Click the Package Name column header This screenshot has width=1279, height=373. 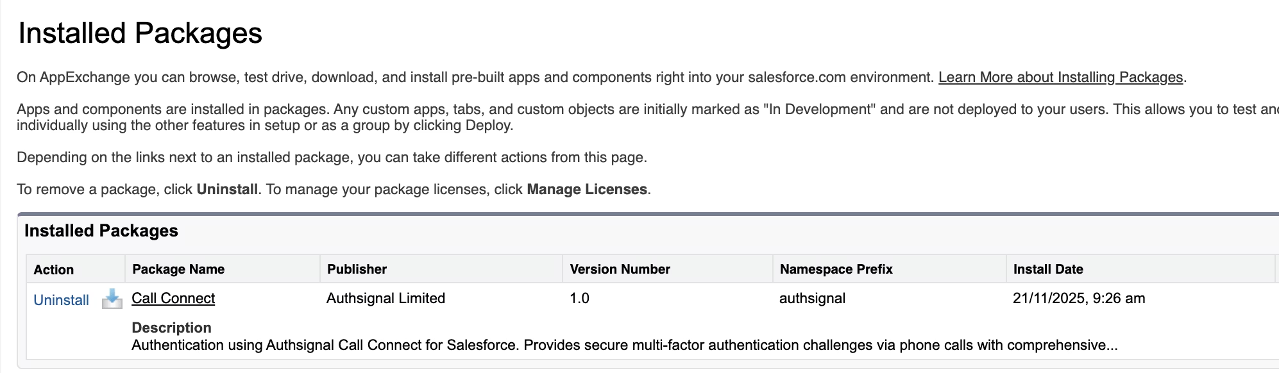pyautogui.click(x=178, y=269)
